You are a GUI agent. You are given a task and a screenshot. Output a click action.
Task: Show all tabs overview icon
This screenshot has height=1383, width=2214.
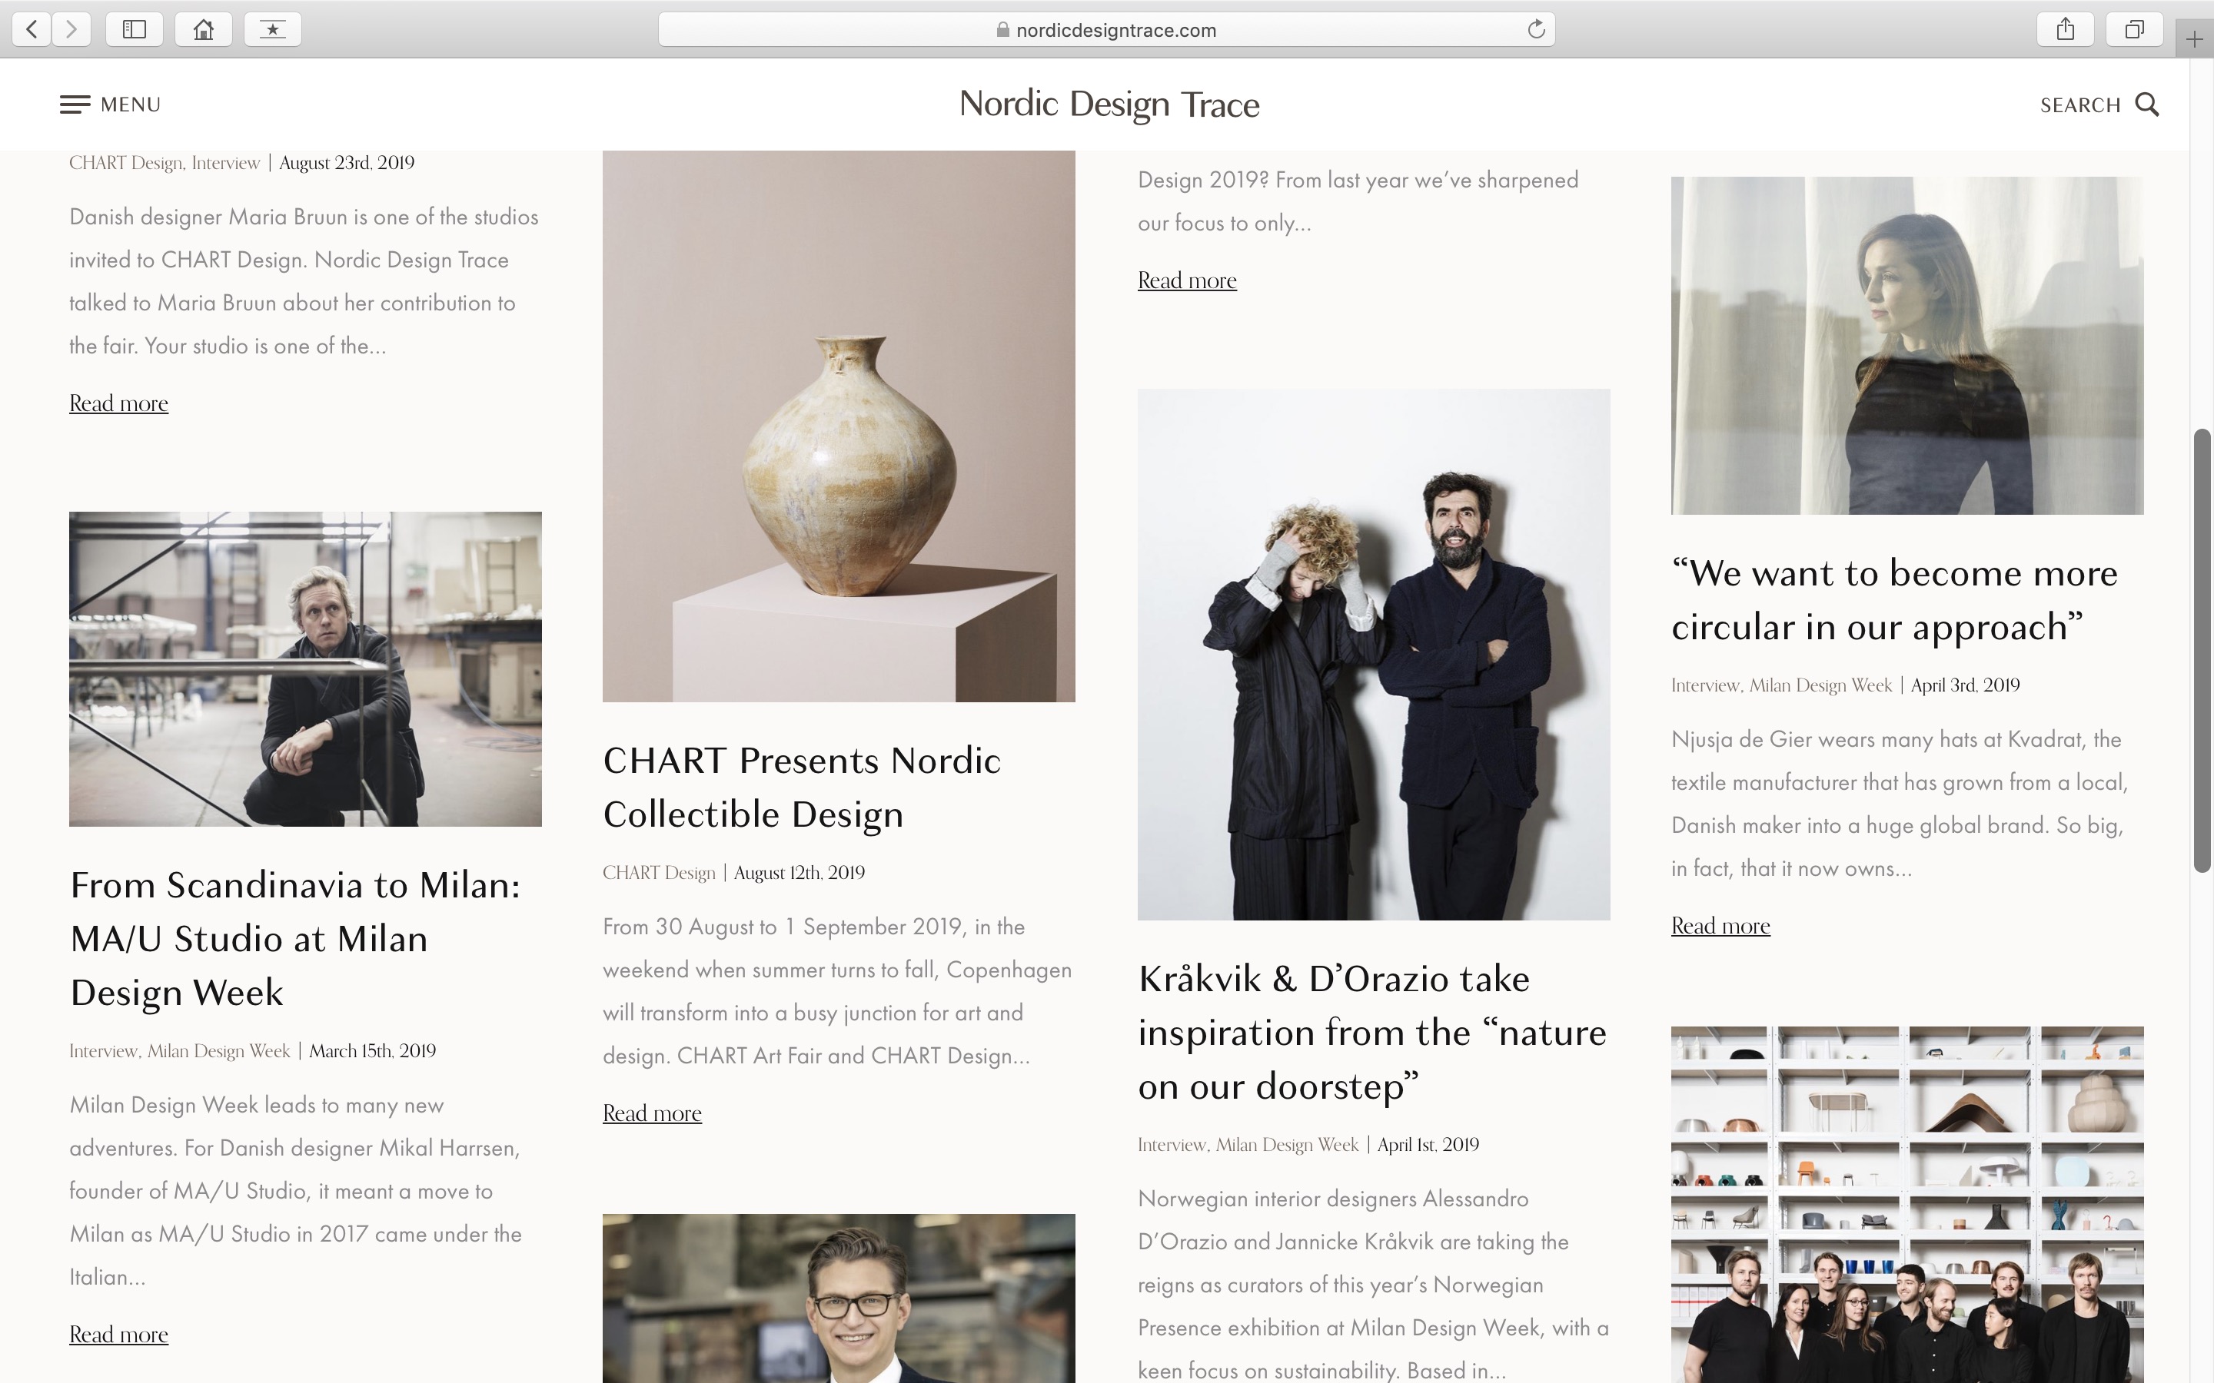[x=2134, y=29]
